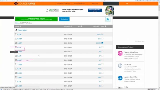The image size is (160, 90).
Task: Open the 8.0.14 folder link
Action: point(19,86)
